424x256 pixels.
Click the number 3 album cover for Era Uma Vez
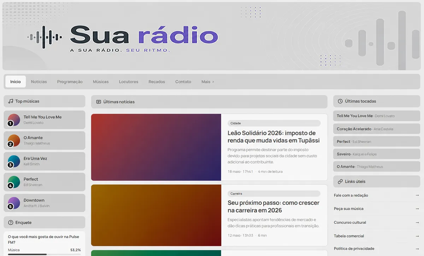(x=14, y=161)
